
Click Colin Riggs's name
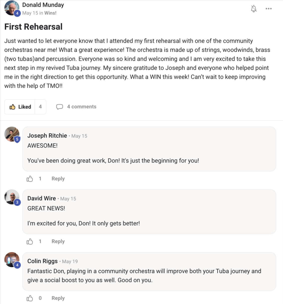pyautogui.click(x=42, y=261)
